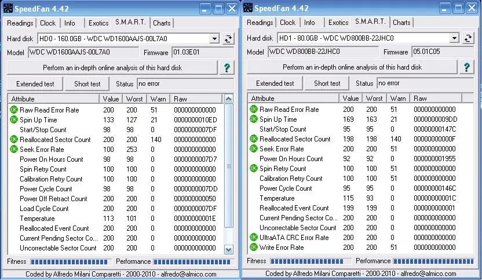
Task: Select Calibration Retry Count row, left window
Action: [116, 179]
